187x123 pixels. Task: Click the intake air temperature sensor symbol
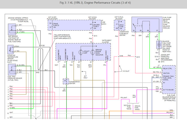point(10,49)
